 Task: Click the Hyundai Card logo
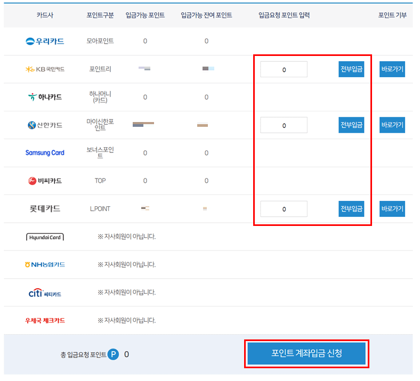point(45,237)
